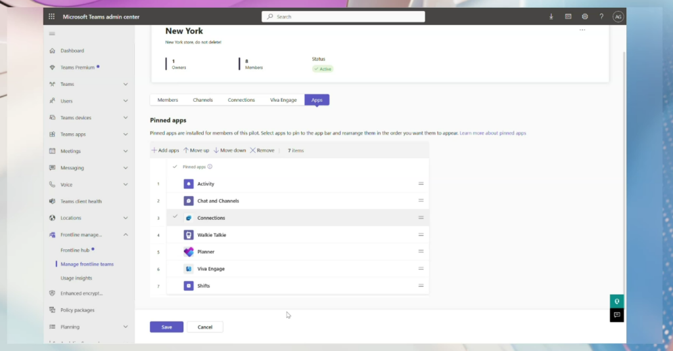Deselect the Connections row checkmark

(x=175, y=217)
